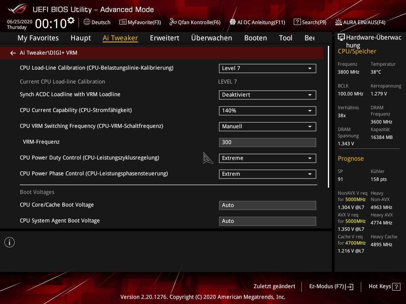The width and height of the screenshot is (406, 304).
Task: Switch to Ez-Modus (F7)
Action: [x=331, y=287]
